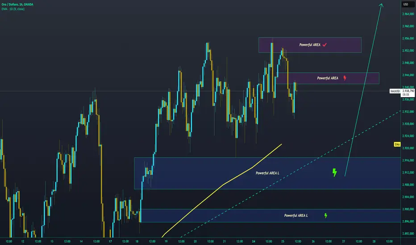
Task: Select the Powerful AREA L text near 2.912
Action: [267, 173]
